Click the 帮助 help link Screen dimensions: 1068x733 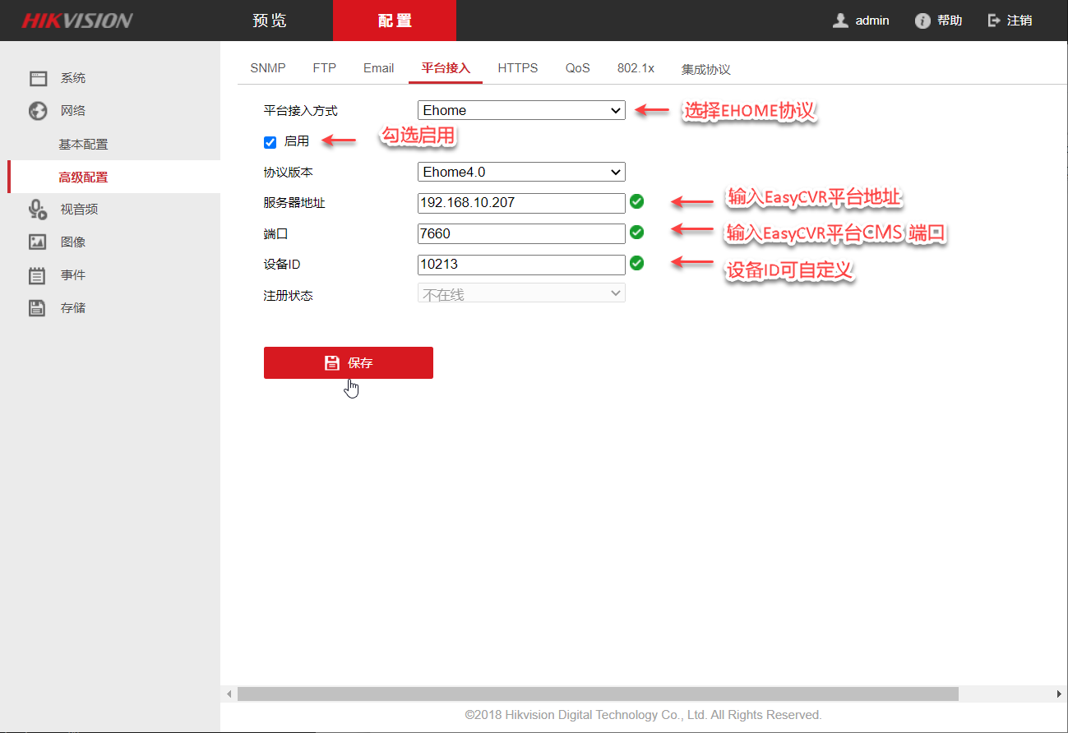(950, 21)
